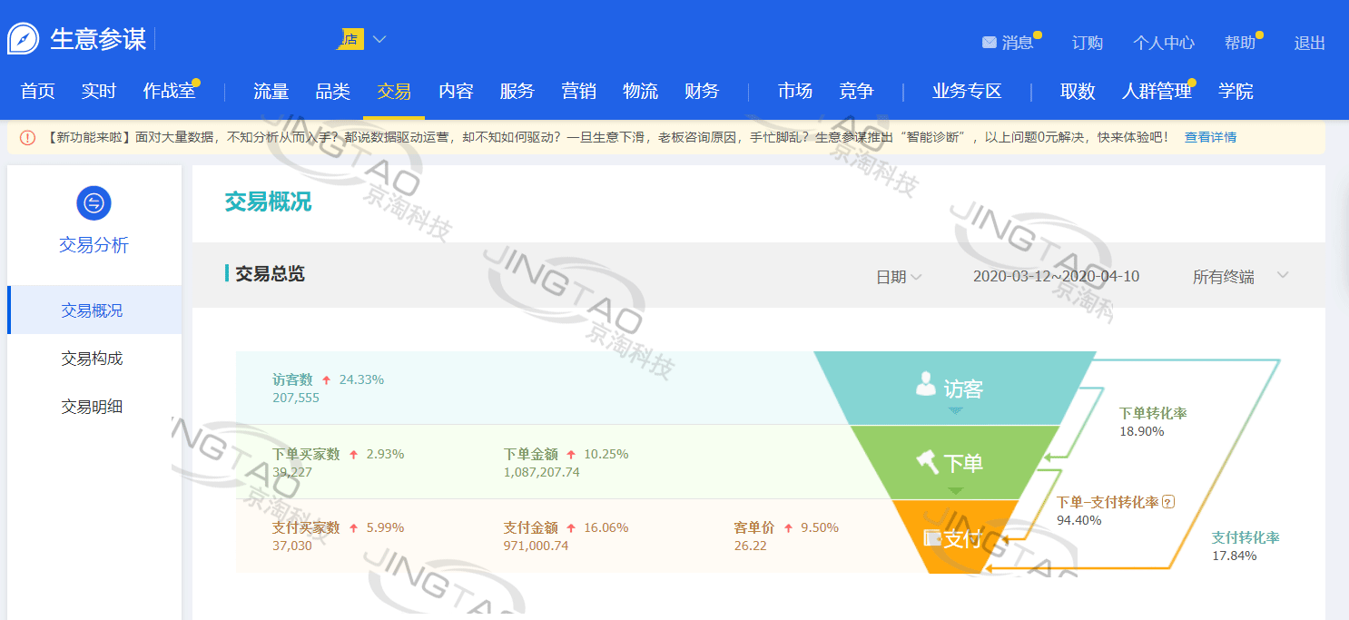Image resolution: width=1349 pixels, height=620 pixels.
Task: Click the red warning icon in notice bar
Action: click(27, 138)
